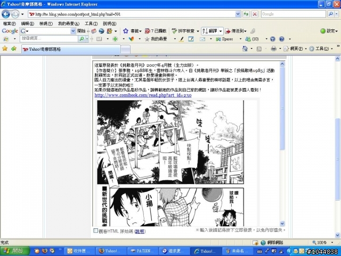Click the Google Toolbar logo

(10, 31)
